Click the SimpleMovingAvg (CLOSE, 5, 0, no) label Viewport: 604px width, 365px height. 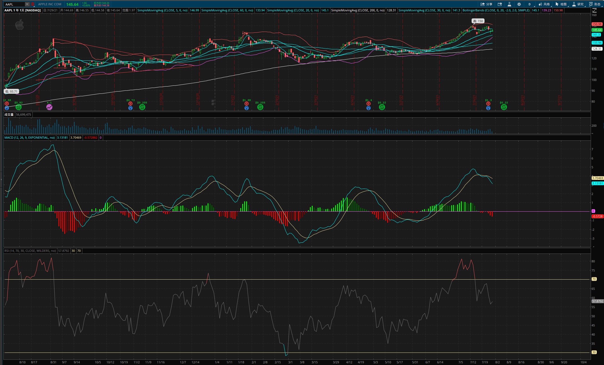(x=162, y=10)
